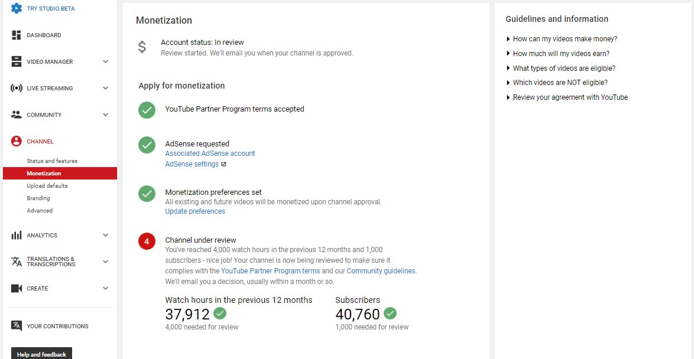Screen dimensions: 694x359
Task: Go to Dashboard in sidebar
Action: point(44,35)
